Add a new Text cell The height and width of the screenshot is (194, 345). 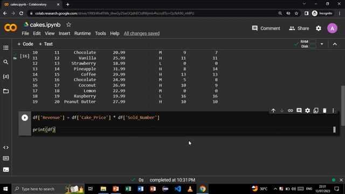[x=45, y=44]
